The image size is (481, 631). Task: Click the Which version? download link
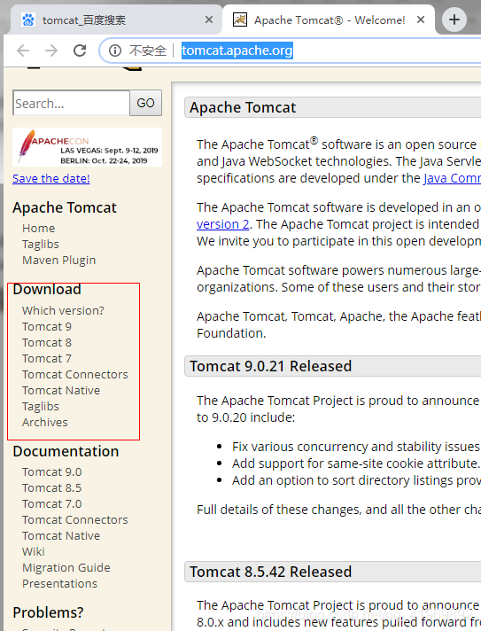tap(63, 311)
